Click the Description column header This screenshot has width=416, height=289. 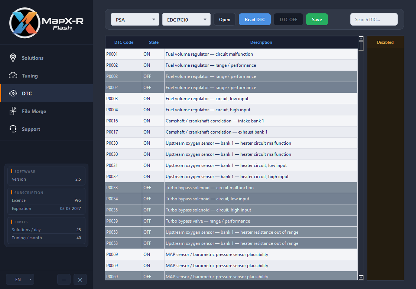(x=261, y=42)
